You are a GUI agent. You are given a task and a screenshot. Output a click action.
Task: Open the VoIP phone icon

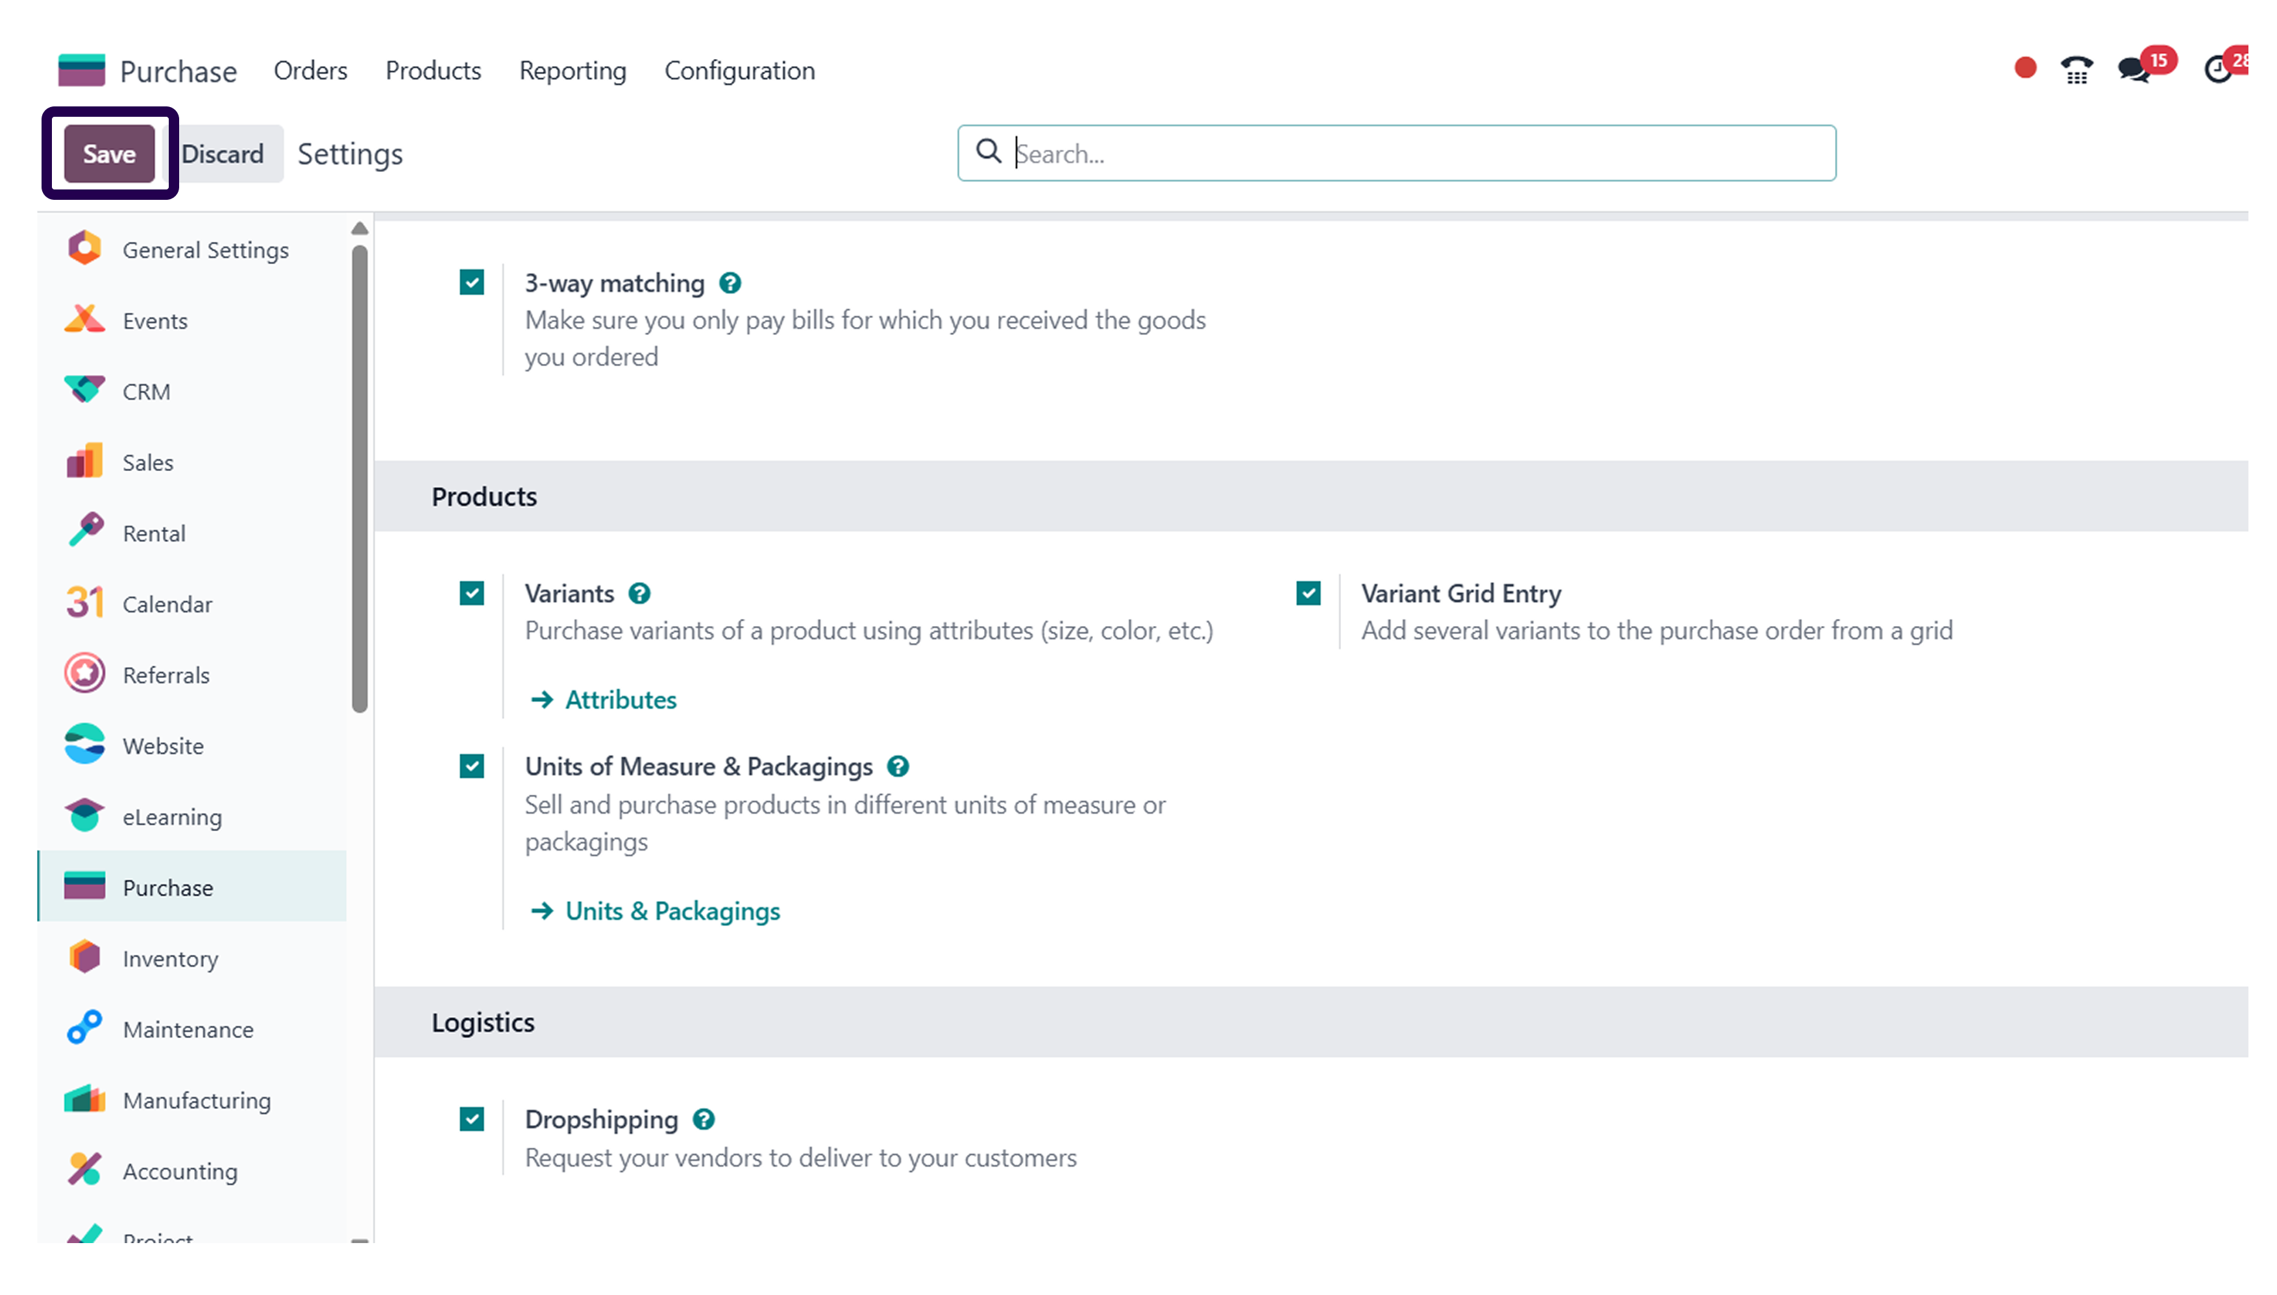tap(2076, 69)
